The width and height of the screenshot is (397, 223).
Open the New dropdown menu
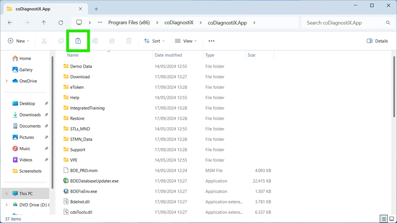tap(18, 41)
